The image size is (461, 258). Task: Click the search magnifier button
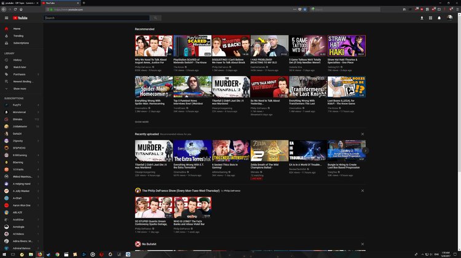(x=156, y=18)
